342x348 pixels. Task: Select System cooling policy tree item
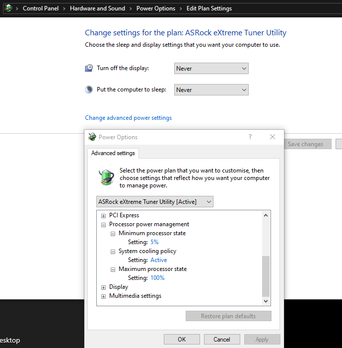(x=147, y=251)
